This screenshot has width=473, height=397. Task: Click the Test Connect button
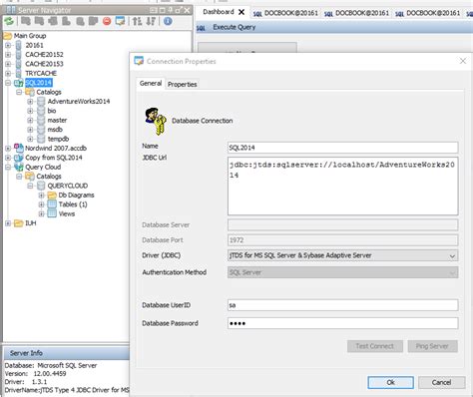coord(375,346)
